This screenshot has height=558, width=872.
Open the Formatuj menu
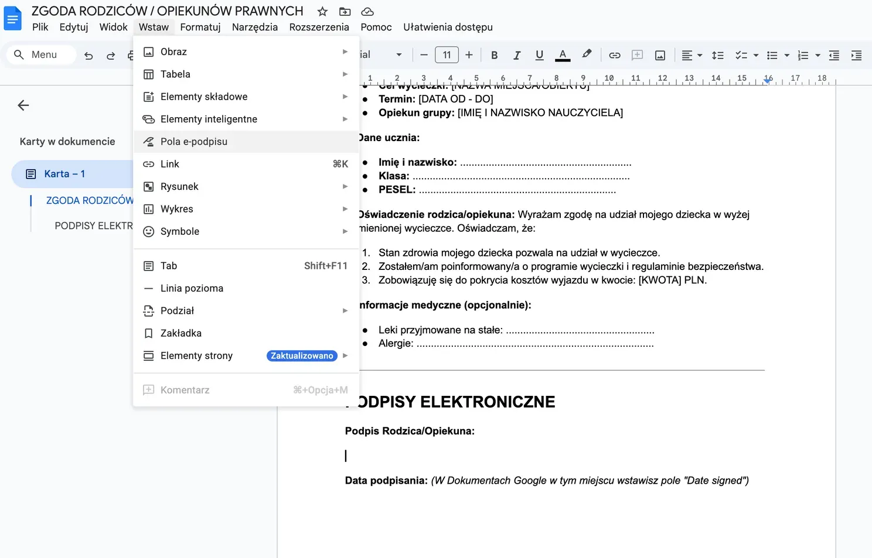(200, 27)
